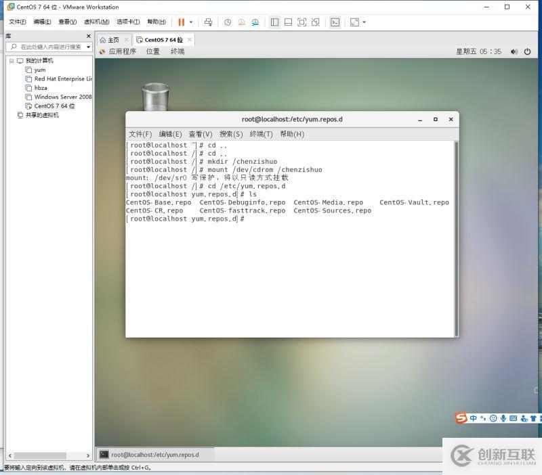Open terminal 帮助(H) menu
This screenshot has width=542, height=475.
292,134
